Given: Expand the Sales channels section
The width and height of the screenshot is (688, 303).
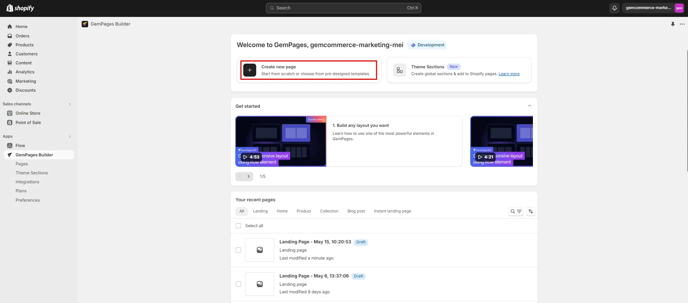Looking at the screenshot, I should click(x=70, y=104).
